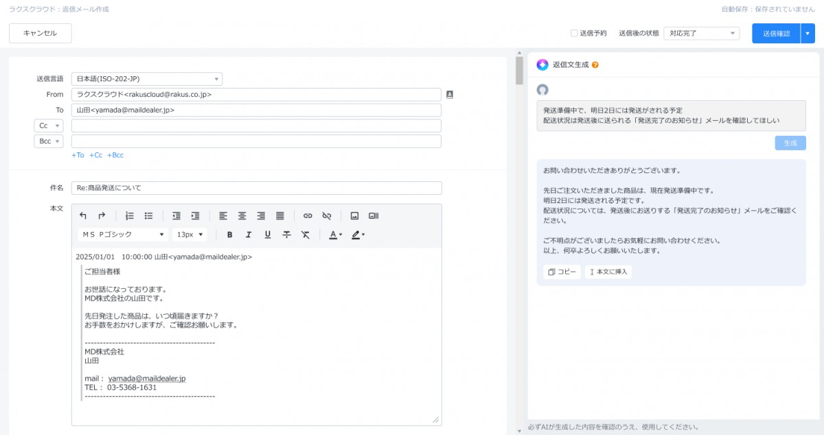Image resolution: width=824 pixels, height=435 pixels.
Task: Click 本文に挿入 to insert generated reply
Action: point(608,272)
